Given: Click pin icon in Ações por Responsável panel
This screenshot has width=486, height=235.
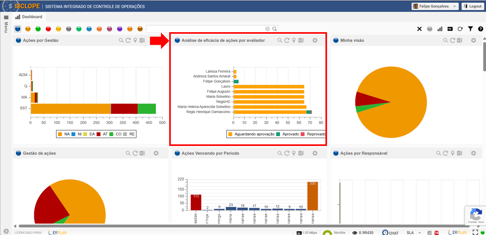Looking at the screenshot, I should point(453,153).
